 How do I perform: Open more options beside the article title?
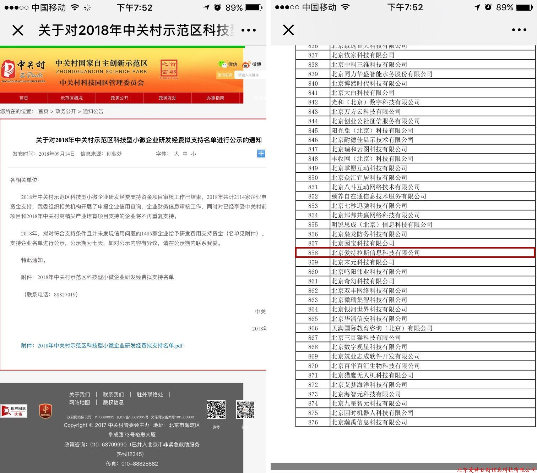coord(248,30)
